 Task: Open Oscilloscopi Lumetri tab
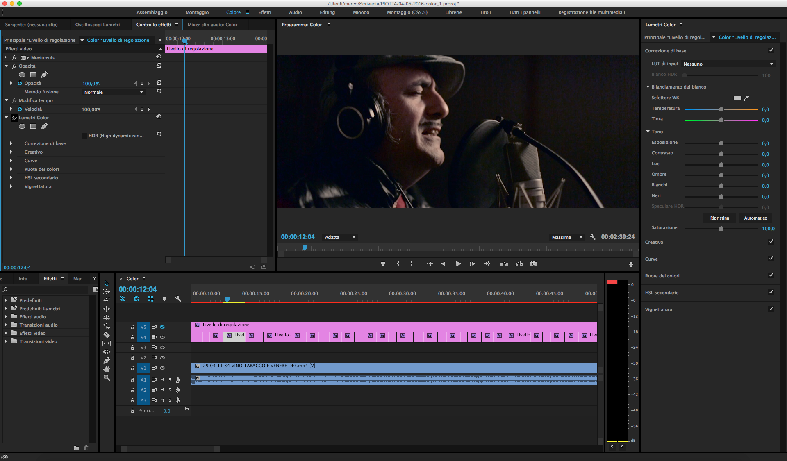pyautogui.click(x=98, y=25)
